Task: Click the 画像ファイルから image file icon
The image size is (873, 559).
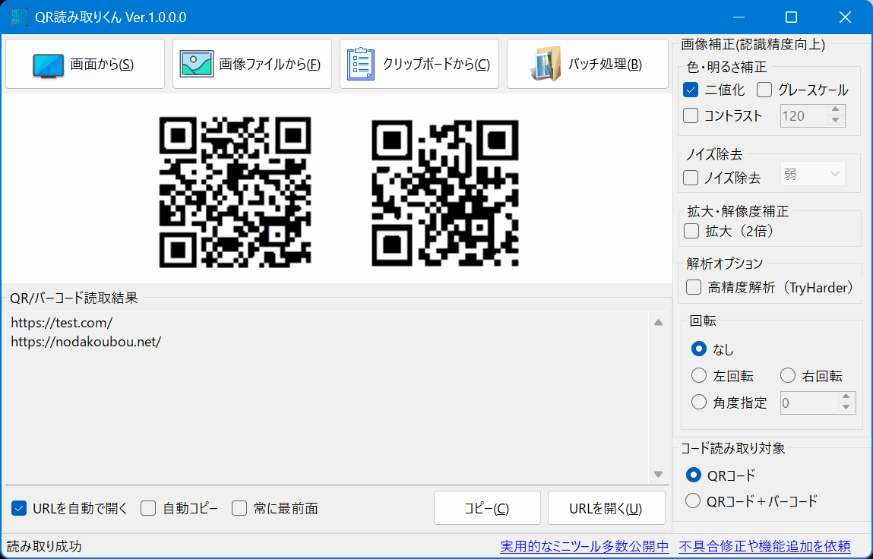Action: point(196,64)
